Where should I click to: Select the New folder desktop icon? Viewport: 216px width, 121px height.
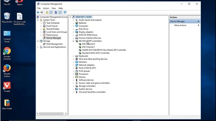7,104
